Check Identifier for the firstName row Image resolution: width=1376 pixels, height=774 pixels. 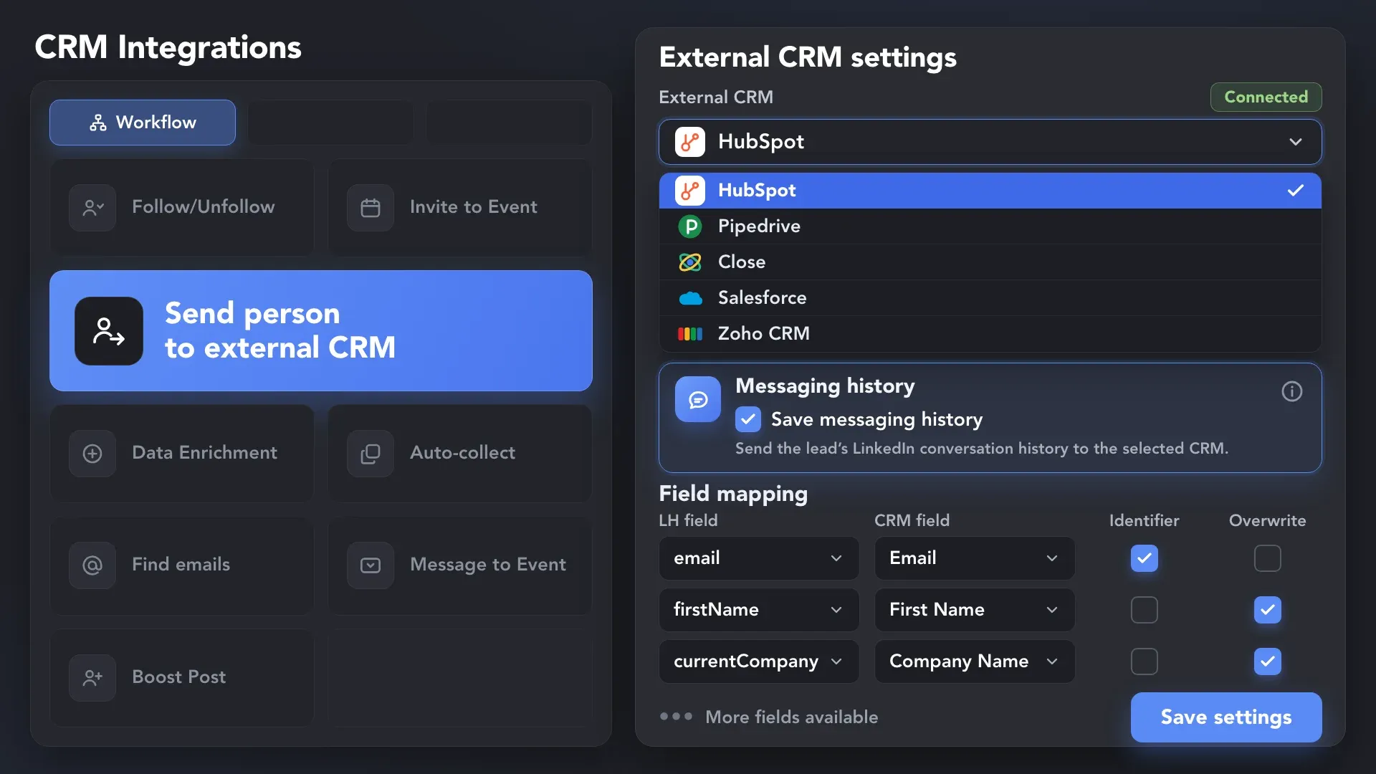pos(1145,610)
